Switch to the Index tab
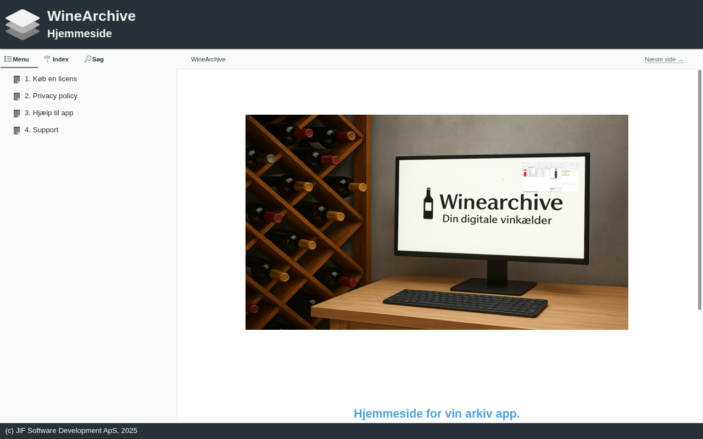Viewport: 703px width, 439px height. pyautogui.click(x=57, y=59)
